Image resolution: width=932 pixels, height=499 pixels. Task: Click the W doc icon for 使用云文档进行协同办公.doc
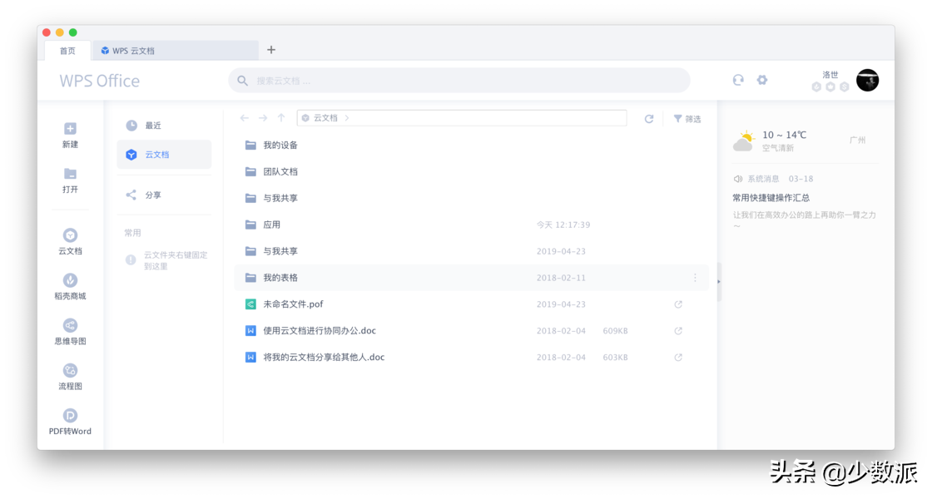250,331
